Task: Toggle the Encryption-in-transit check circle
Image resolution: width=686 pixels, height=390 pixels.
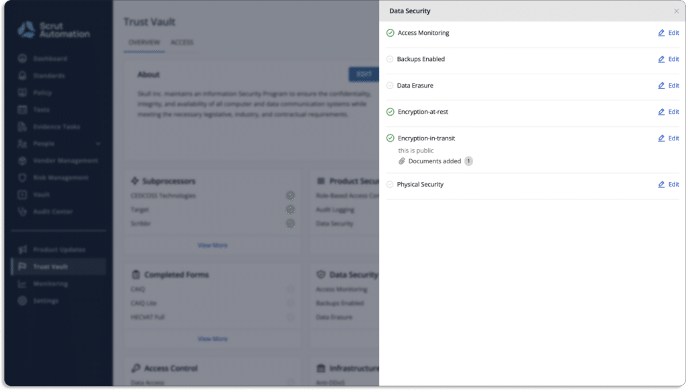Action: click(391, 138)
